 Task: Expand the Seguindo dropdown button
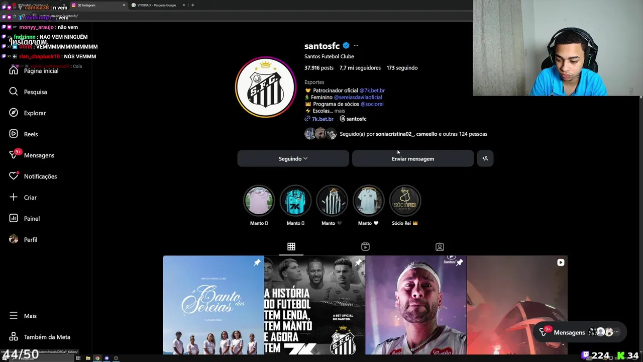point(293,158)
